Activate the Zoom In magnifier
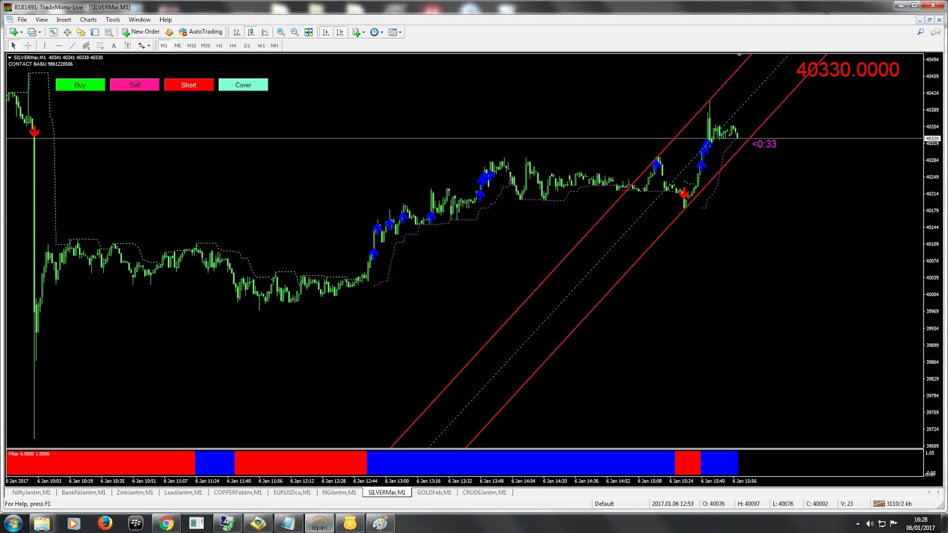 (281, 32)
